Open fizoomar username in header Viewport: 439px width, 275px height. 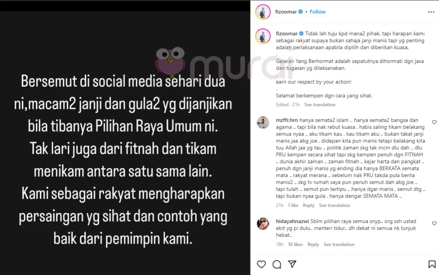coord(286,12)
